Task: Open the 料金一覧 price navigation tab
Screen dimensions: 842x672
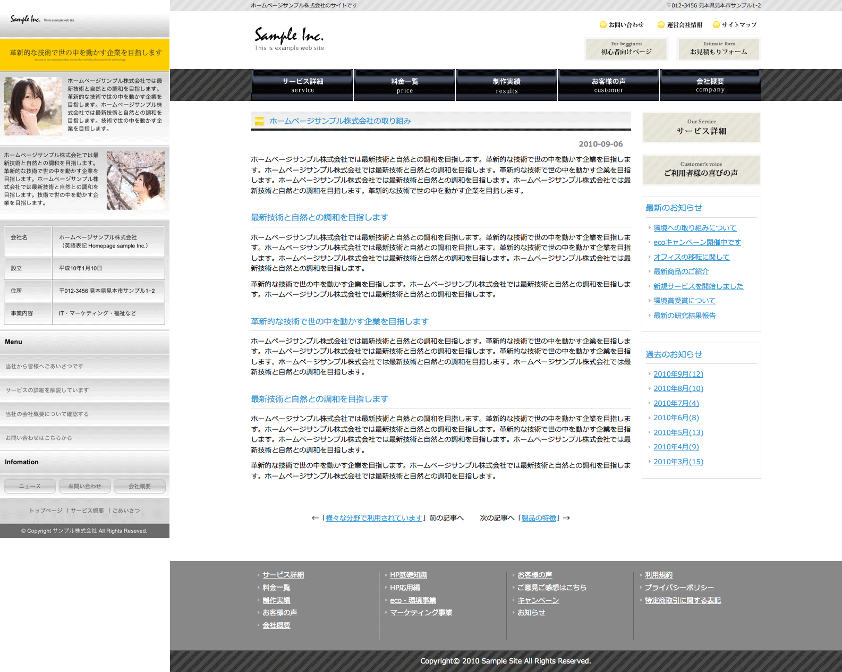Action: 404,85
